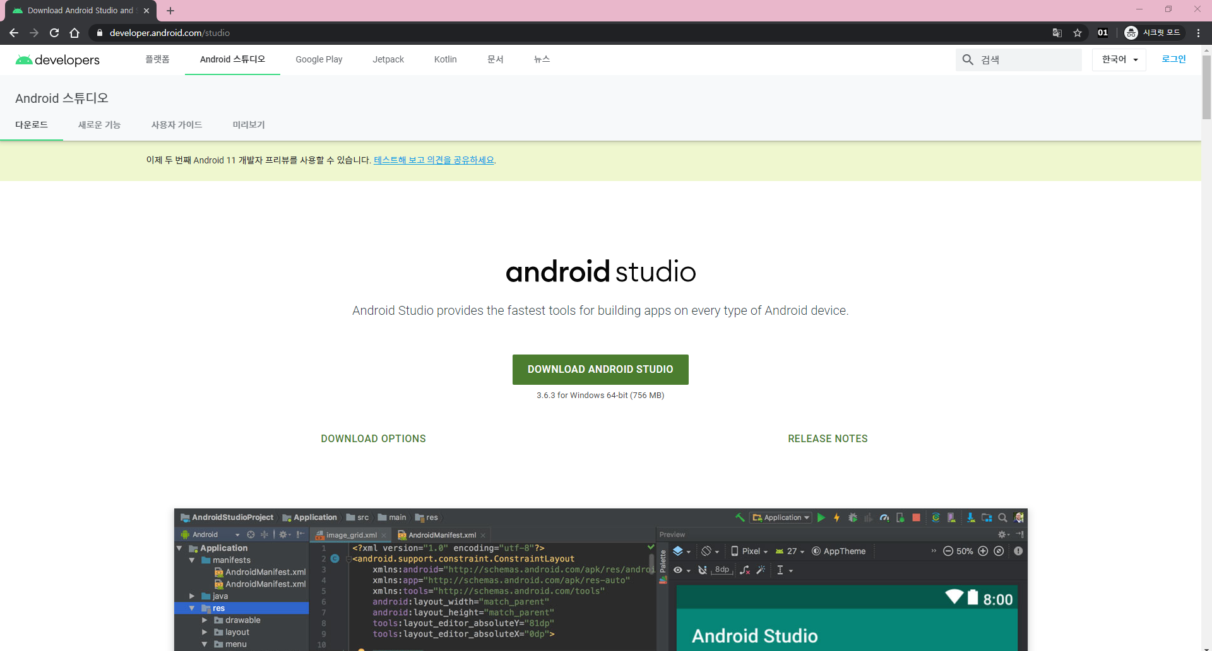The height and width of the screenshot is (651, 1212).
Task: Click the android studio headline text
Action: [601, 272]
